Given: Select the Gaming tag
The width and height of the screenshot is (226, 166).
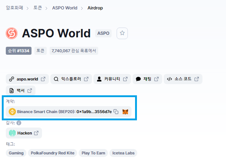Looking at the screenshot, I should click(x=16, y=153).
